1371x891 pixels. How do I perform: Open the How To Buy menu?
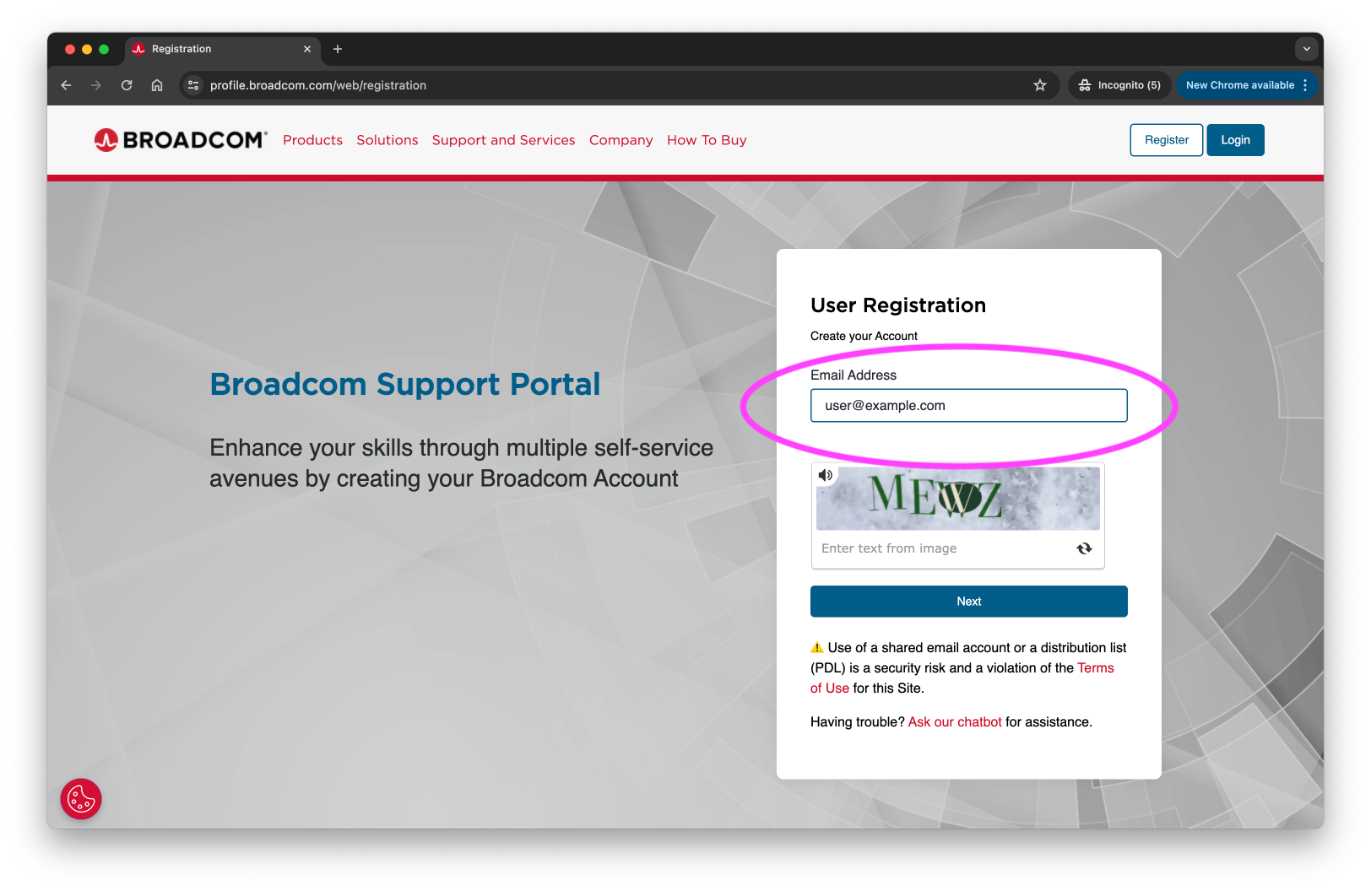707,140
